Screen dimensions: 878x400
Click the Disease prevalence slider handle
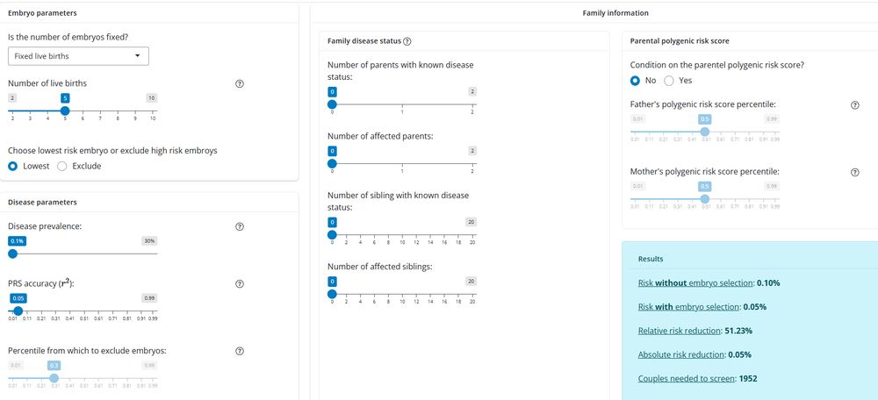pyautogui.click(x=12, y=254)
